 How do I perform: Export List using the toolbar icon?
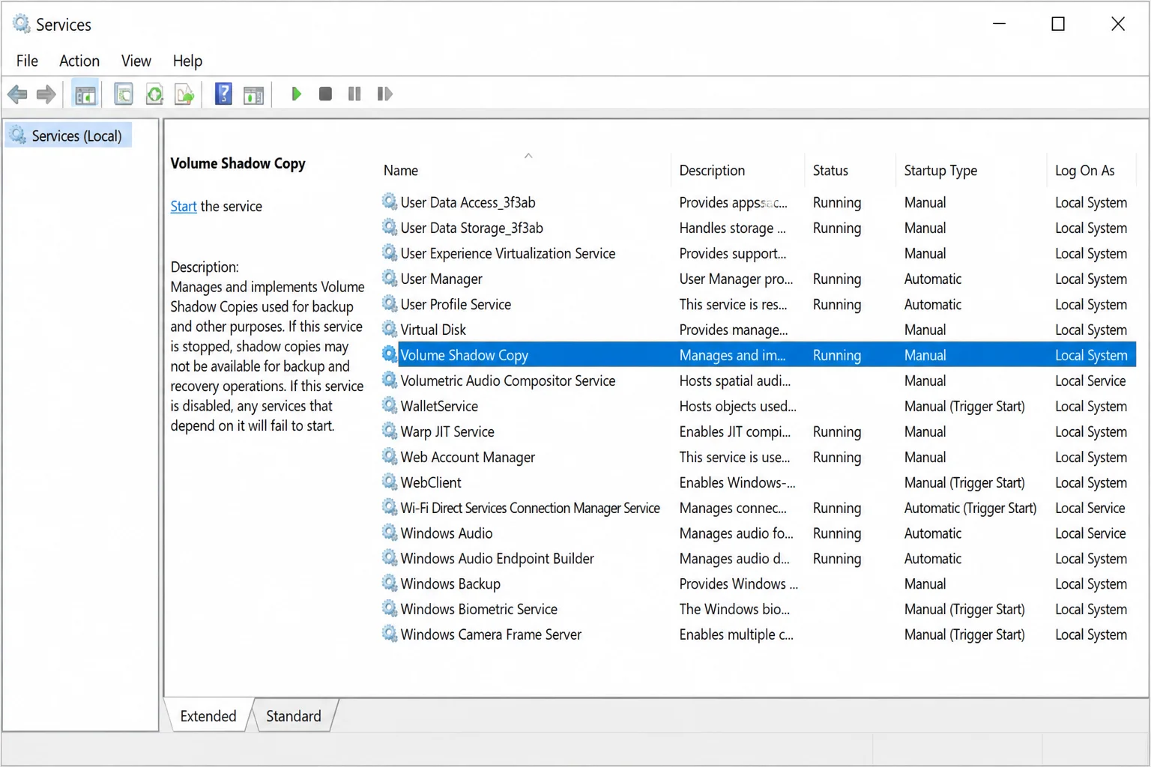click(x=184, y=94)
